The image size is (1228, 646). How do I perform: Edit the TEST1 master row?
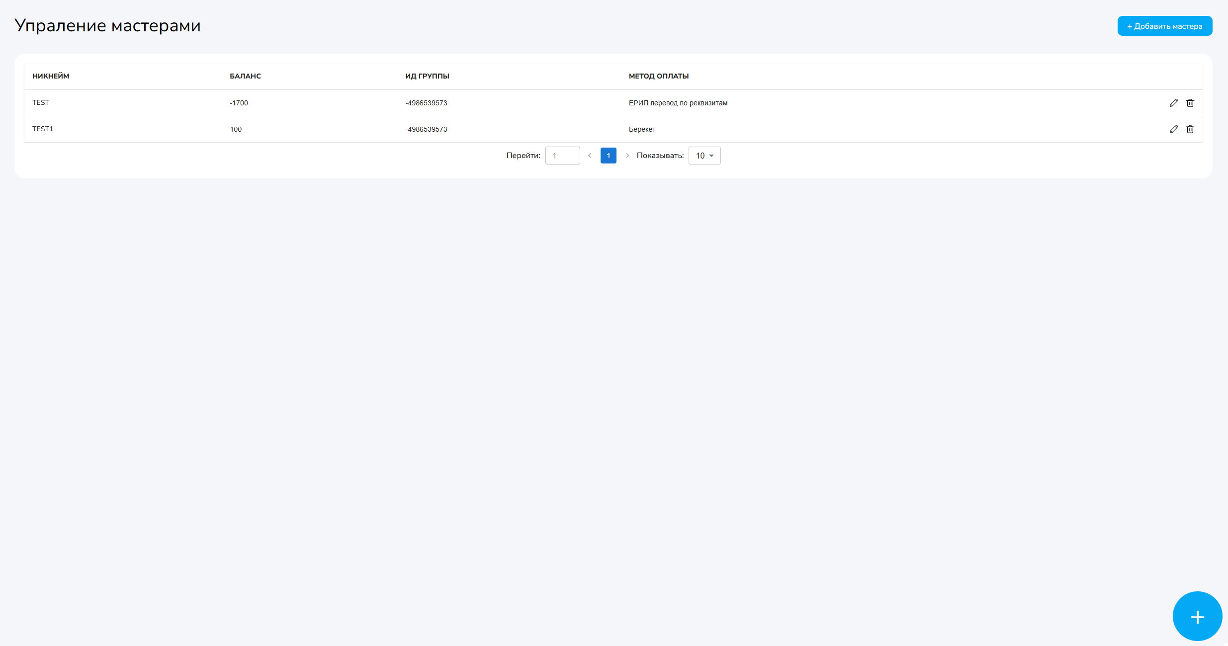tap(1173, 129)
